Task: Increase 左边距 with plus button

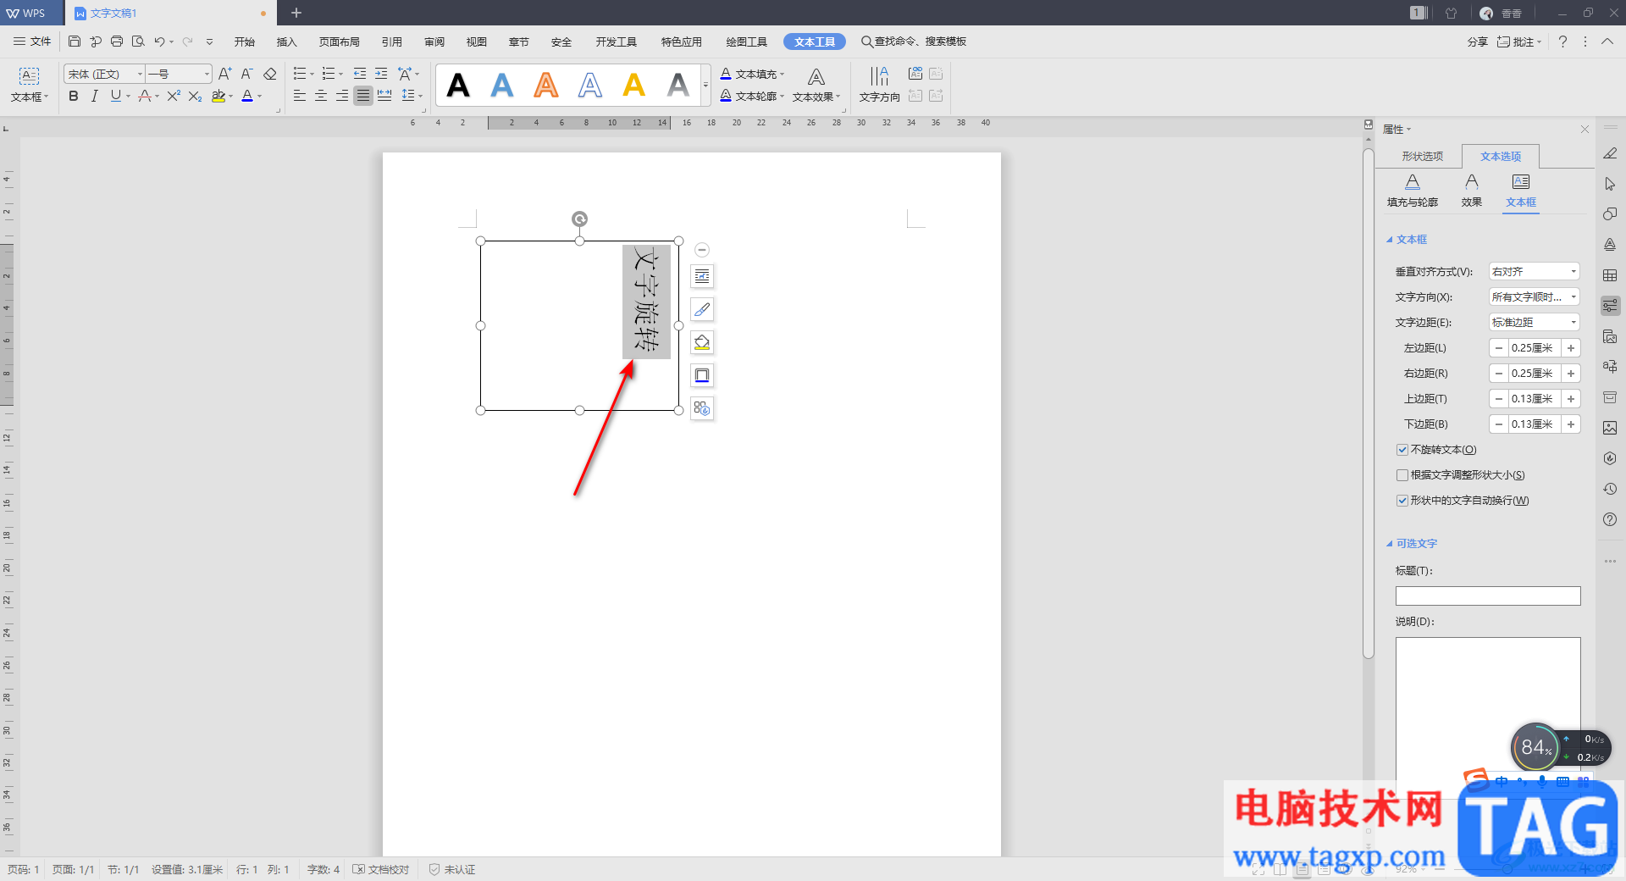Action: click(1571, 348)
